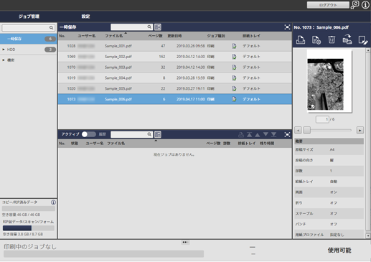Click the down arrow on the job details scrollbar
This screenshot has width=371, height=262.
(x=368, y=236)
